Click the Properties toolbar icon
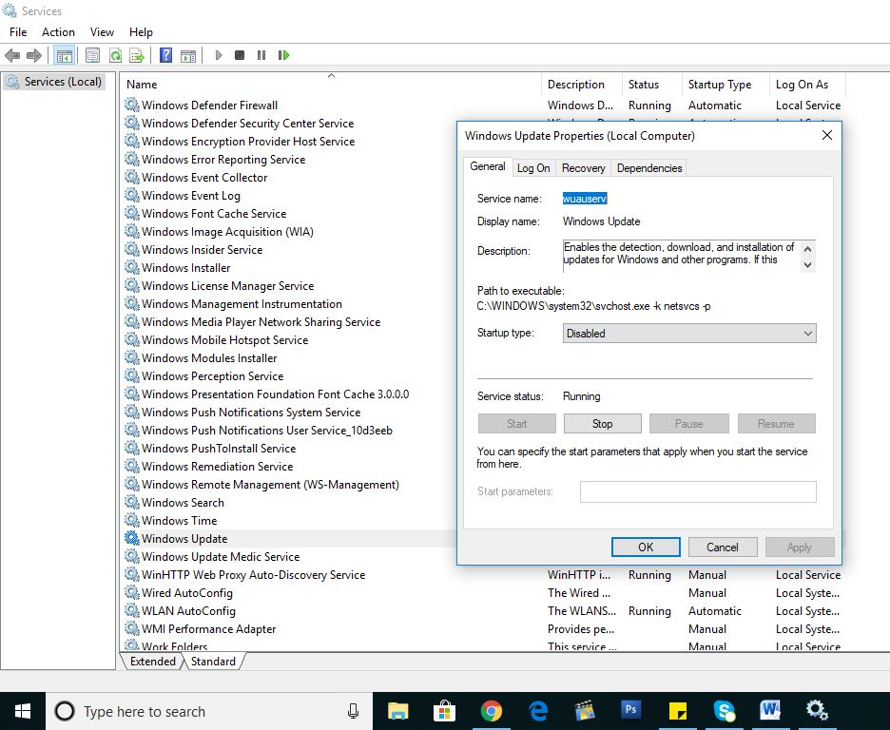 tap(92, 55)
